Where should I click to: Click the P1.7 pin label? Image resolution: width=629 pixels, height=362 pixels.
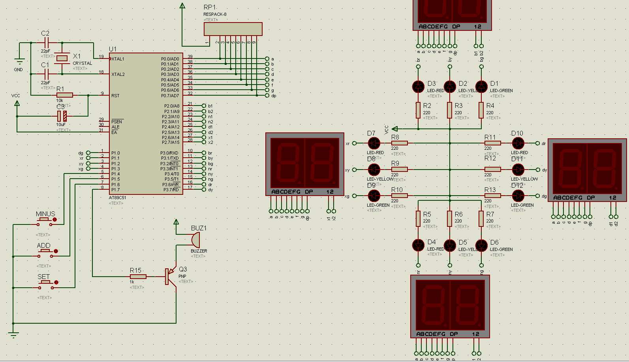pos(115,190)
